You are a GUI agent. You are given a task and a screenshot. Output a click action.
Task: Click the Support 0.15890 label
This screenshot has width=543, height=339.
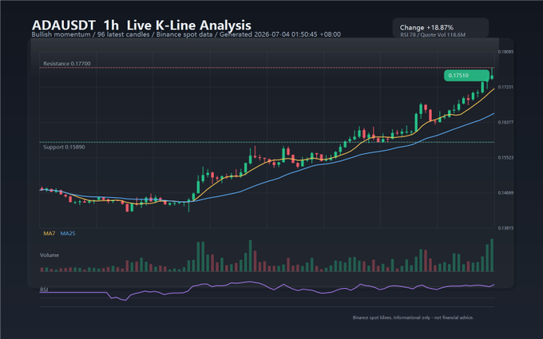click(x=64, y=147)
